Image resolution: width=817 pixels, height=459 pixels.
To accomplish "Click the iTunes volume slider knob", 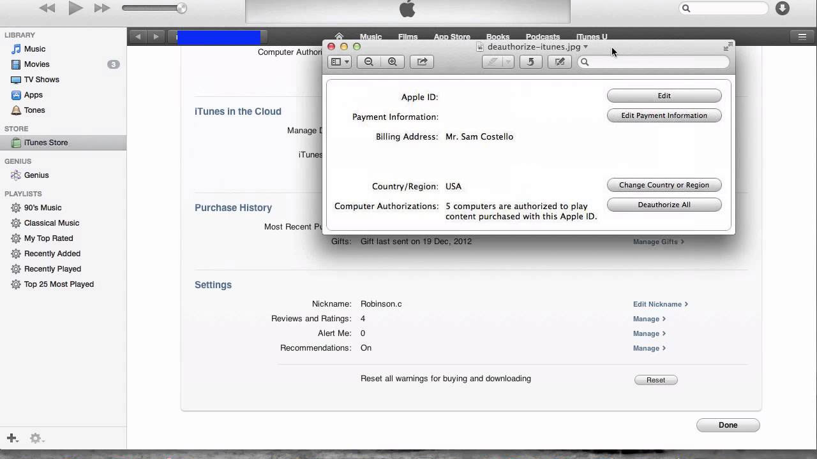I will pos(182,8).
